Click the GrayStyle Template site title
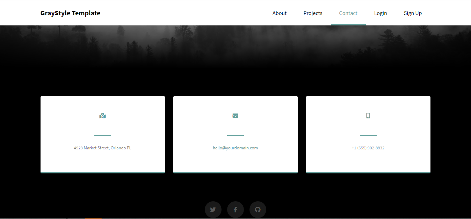The width and height of the screenshot is (471, 219). pyautogui.click(x=70, y=13)
